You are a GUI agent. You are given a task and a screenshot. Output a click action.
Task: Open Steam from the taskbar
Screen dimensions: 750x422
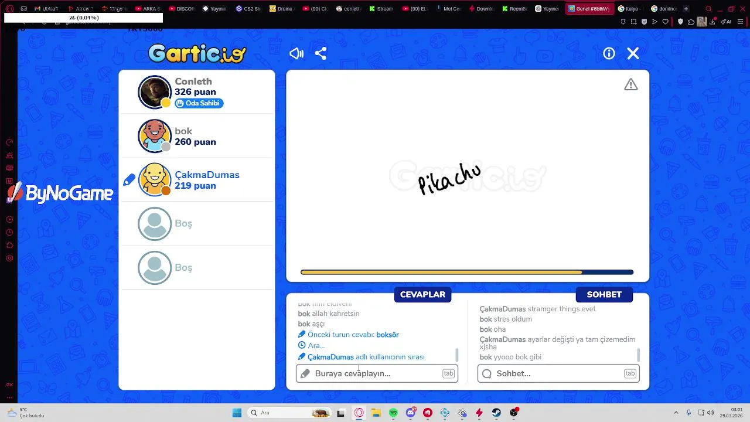tap(496, 413)
